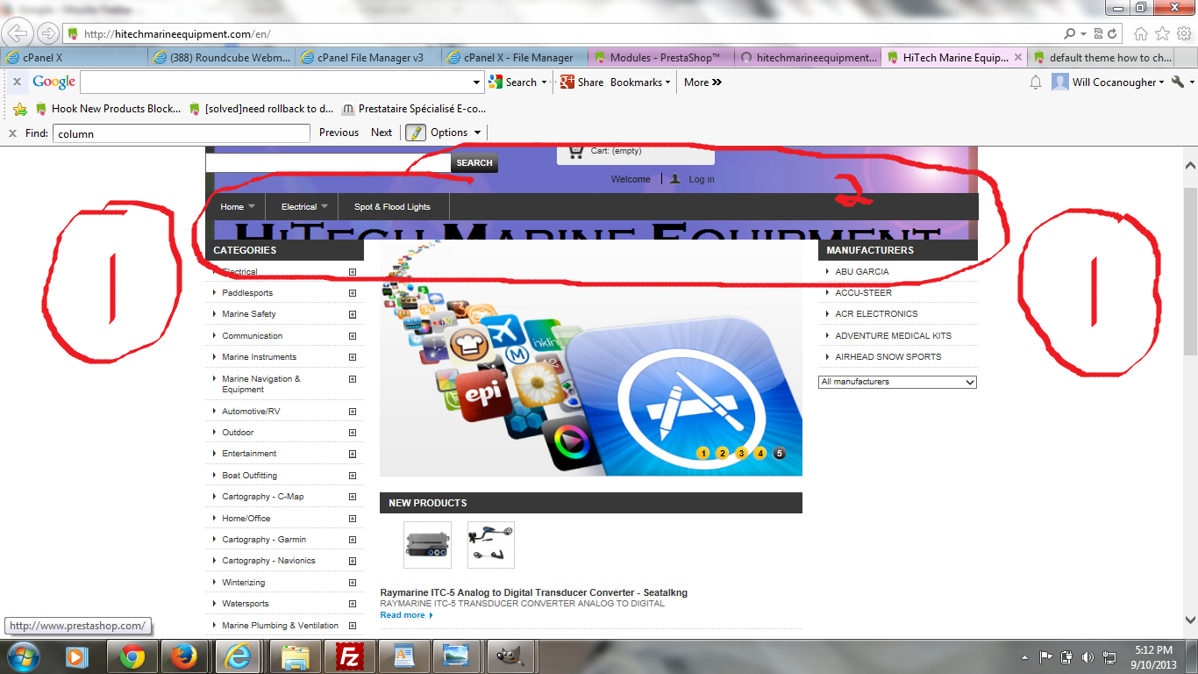Open the browser Home icon

point(1140,33)
